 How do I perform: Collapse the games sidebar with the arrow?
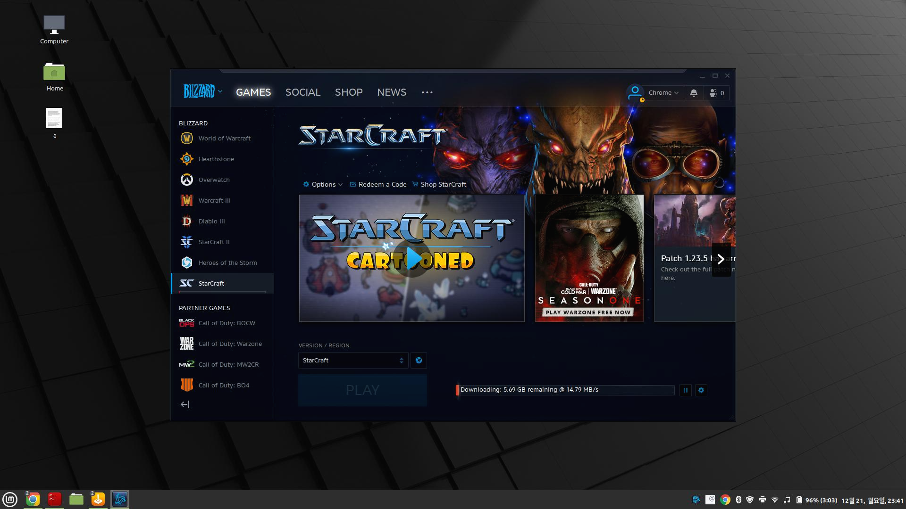[185, 404]
